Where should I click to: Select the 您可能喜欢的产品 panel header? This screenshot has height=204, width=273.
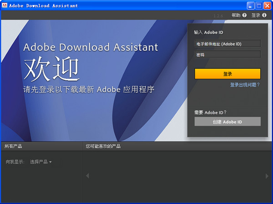[x=103, y=146]
